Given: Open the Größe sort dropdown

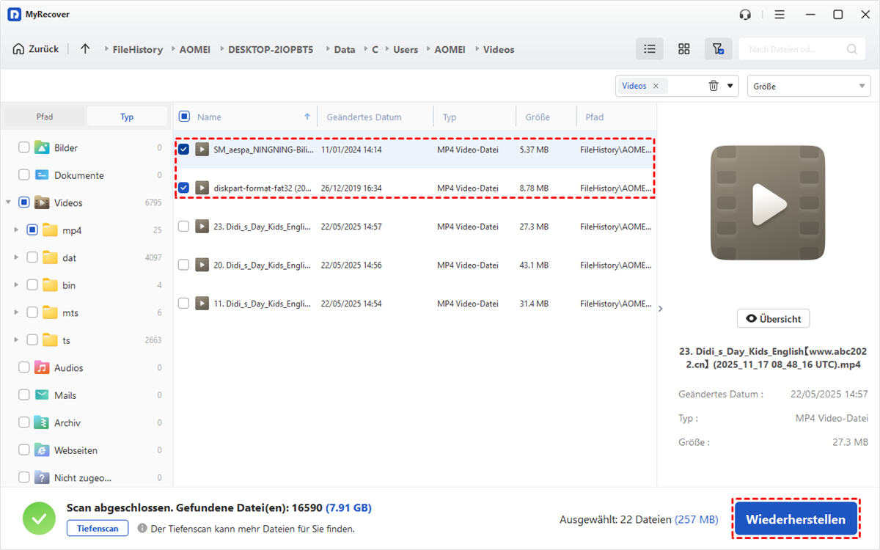Looking at the screenshot, I should (808, 86).
